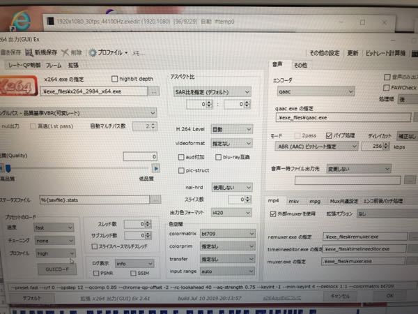The height and width of the screenshot is (314, 418).
Task: Open the colorprim dropdown
Action: [227, 246]
